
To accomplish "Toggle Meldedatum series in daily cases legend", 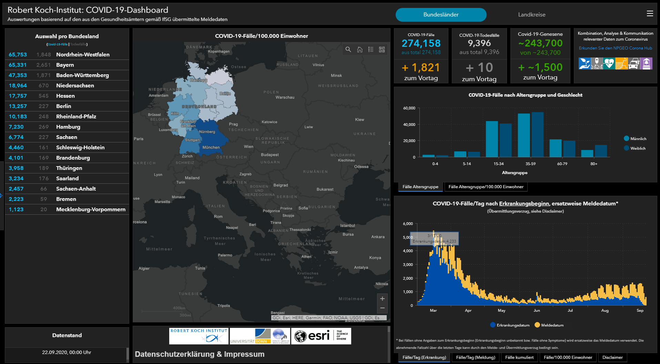I will pos(537,325).
